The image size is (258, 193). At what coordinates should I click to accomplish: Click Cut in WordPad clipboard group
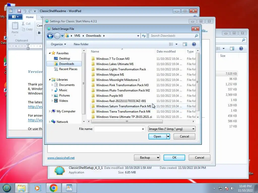26,24
